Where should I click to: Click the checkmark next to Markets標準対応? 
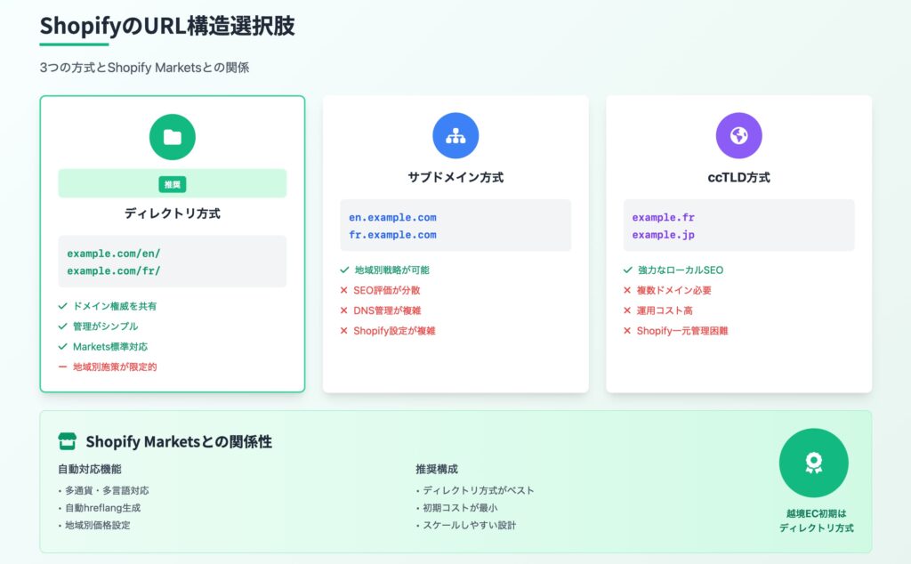(x=63, y=347)
